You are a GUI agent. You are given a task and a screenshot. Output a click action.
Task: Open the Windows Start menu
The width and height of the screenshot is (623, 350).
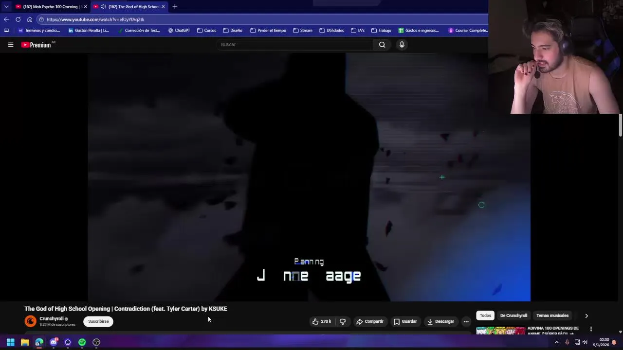(10, 342)
